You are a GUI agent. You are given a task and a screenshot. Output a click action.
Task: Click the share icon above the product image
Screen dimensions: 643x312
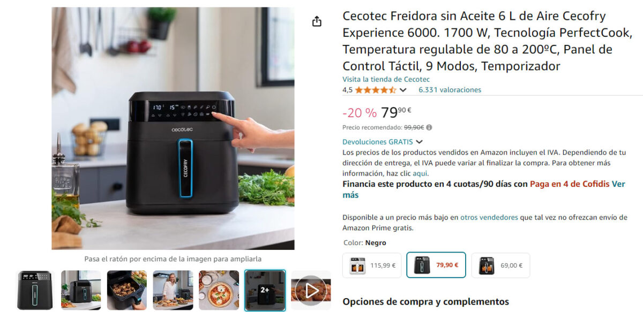tap(317, 21)
